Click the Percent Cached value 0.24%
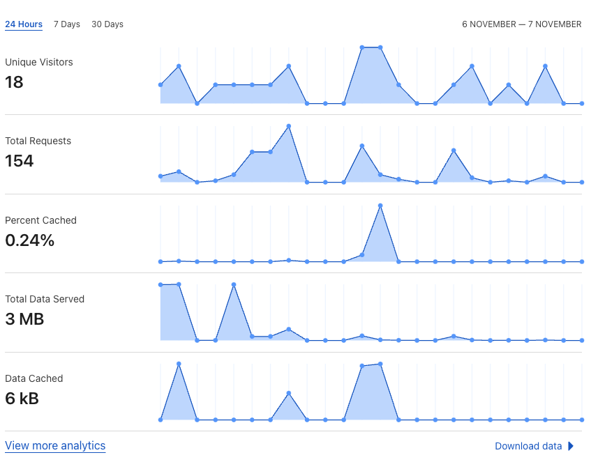Image resolution: width=591 pixels, height=462 pixels. [29, 240]
